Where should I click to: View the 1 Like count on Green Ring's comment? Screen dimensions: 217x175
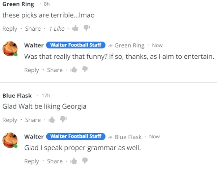[57, 29]
